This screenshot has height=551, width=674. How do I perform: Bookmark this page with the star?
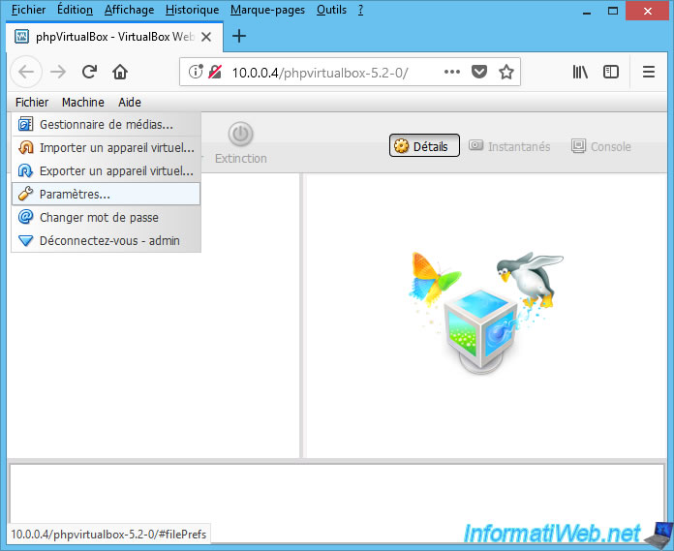pyautogui.click(x=506, y=72)
